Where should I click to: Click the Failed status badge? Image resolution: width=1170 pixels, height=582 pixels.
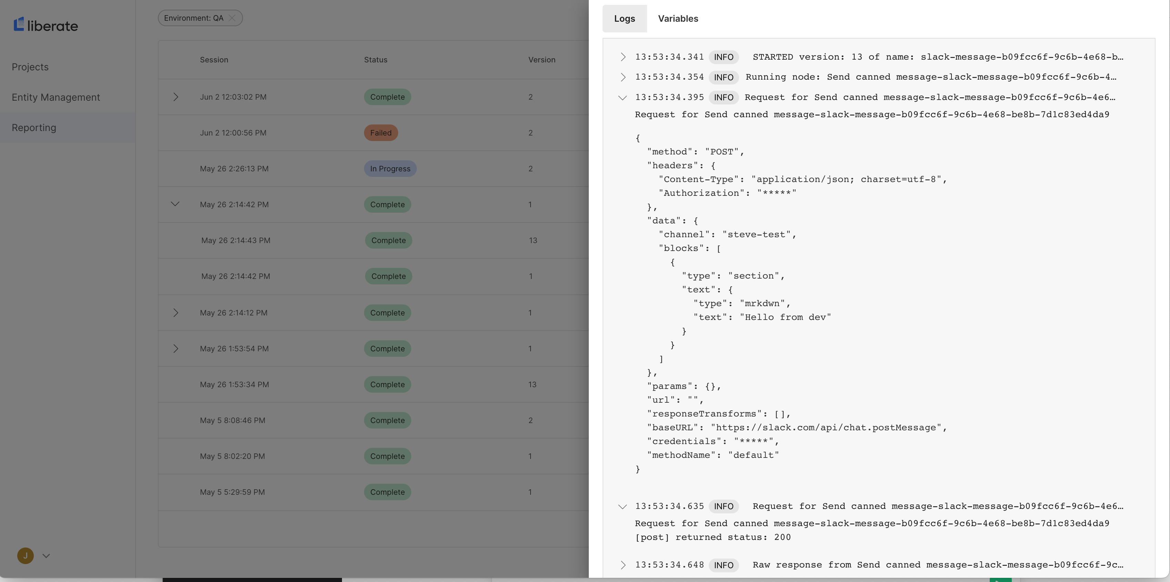click(x=381, y=133)
